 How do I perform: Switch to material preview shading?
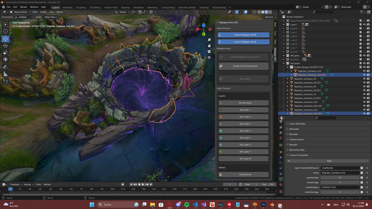point(266,12)
